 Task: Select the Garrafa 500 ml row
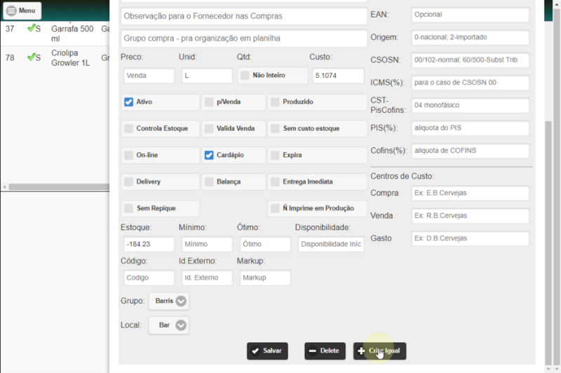tap(55, 33)
